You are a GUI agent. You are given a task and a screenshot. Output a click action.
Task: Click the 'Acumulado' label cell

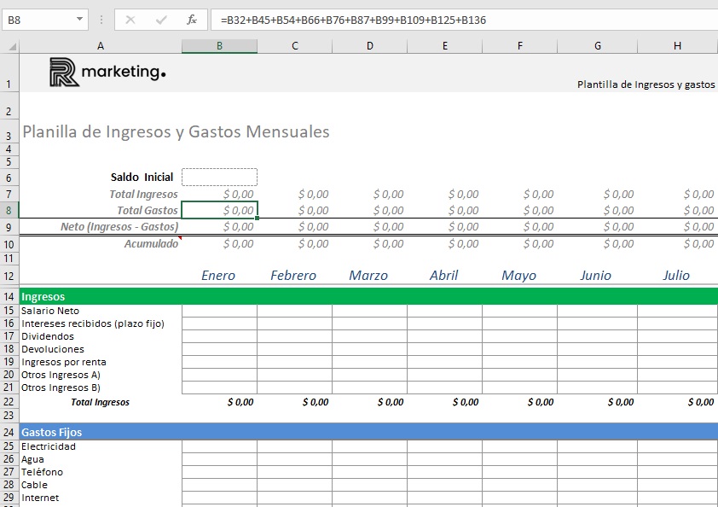coord(151,243)
